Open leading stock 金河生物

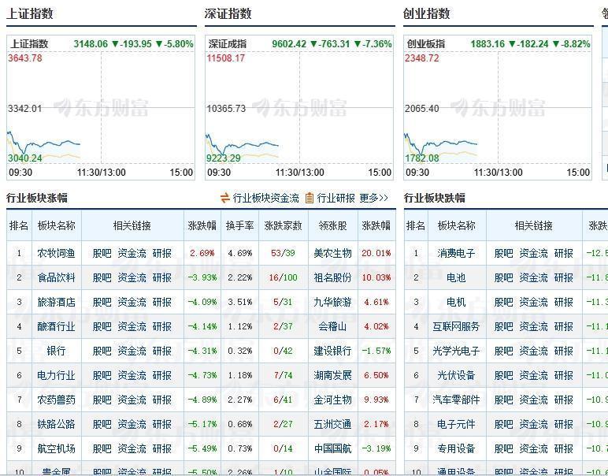tap(332, 400)
